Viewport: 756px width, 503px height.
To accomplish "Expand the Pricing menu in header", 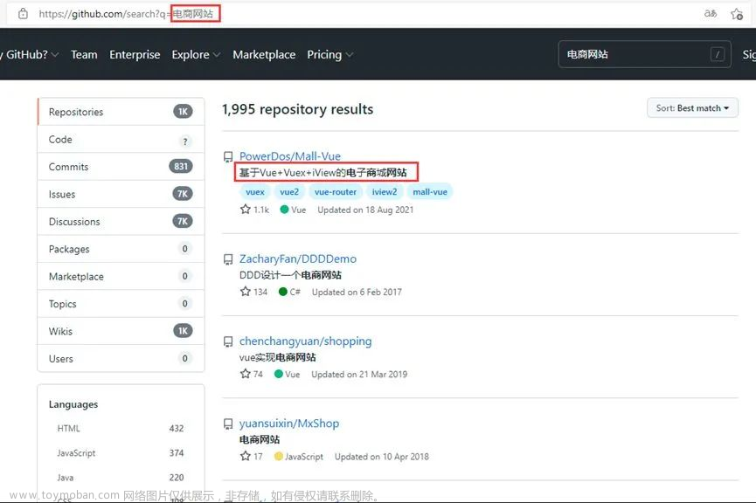I will (x=329, y=54).
